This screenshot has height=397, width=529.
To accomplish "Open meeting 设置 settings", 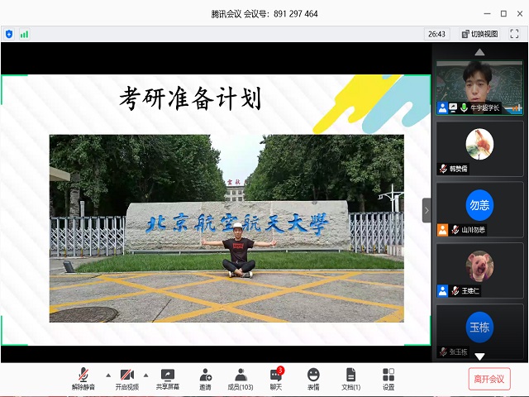I will 388,379.
